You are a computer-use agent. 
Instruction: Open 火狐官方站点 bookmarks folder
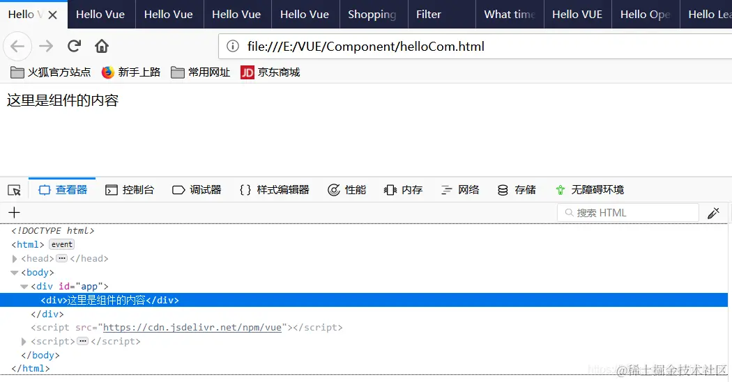pyautogui.click(x=50, y=72)
